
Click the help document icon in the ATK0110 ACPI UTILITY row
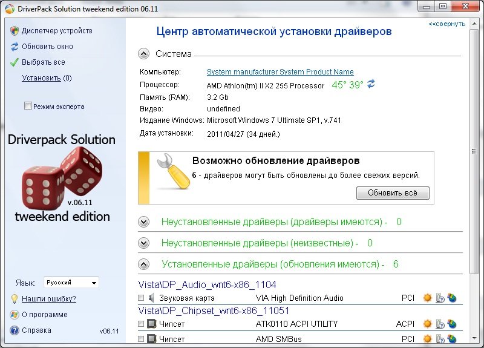click(x=440, y=324)
